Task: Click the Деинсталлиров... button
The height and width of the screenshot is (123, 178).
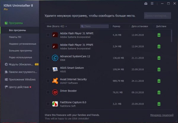Action: coord(158,16)
